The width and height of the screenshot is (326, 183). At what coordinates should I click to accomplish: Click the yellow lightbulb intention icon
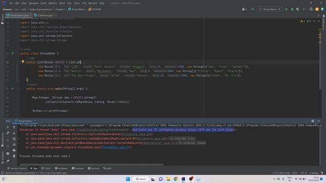click(23, 62)
